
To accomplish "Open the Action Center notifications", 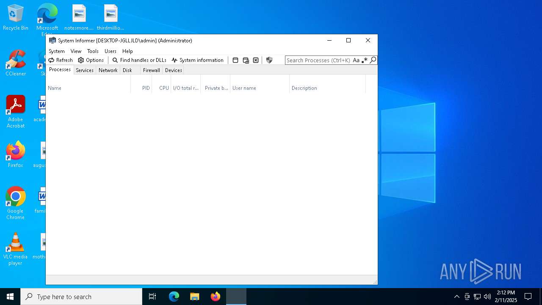I will pos(528,297).
